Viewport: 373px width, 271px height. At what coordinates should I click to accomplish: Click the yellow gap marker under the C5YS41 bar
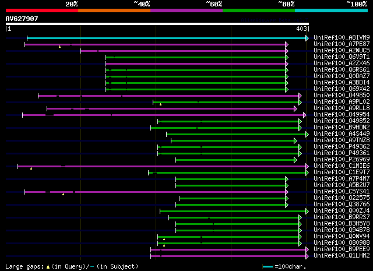tap(64, 194)
